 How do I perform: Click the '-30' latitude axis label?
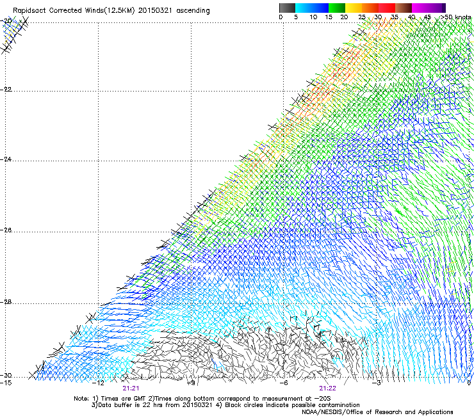6,376
